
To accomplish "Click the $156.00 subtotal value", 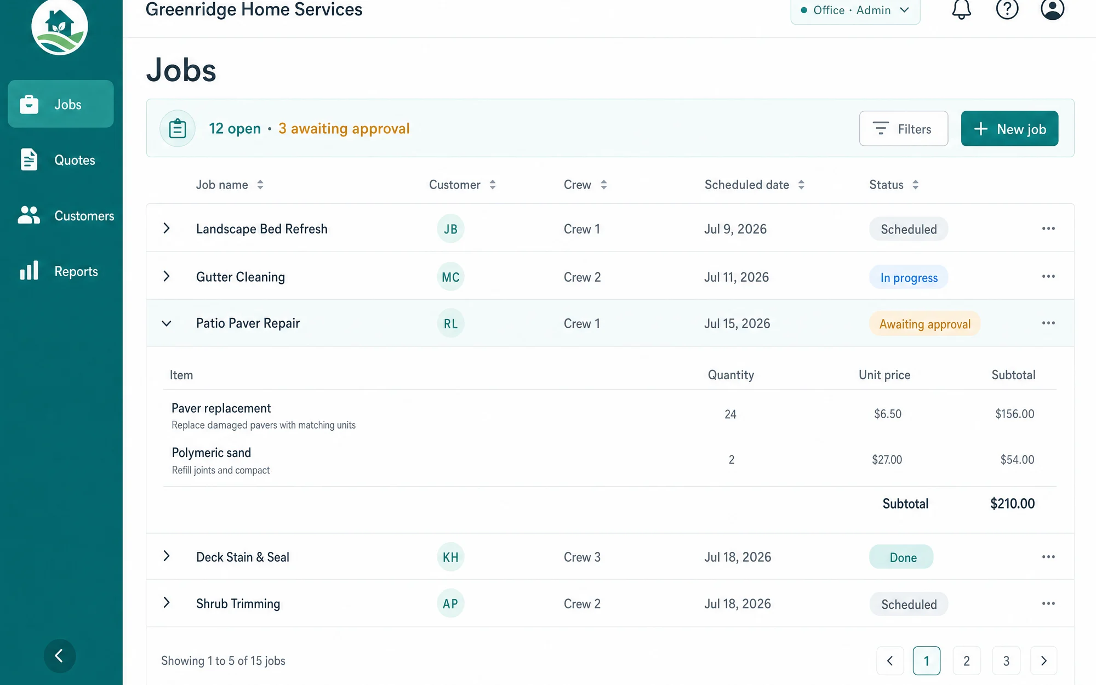I will pos(1014,414).
